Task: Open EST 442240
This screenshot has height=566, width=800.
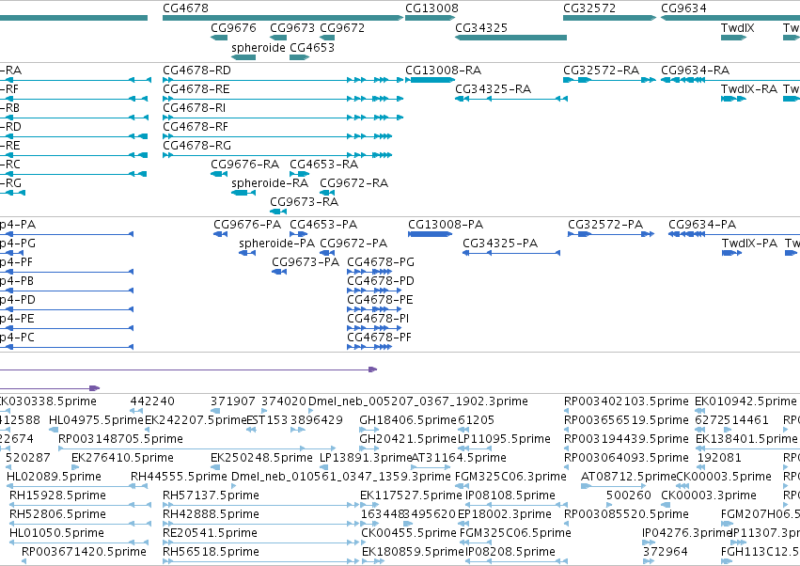Action: click(152, 401)
